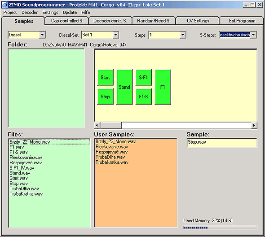Open the Project menu
This screenshot has width=265, height=237.
pyautogui.click(x=10, y=13)
